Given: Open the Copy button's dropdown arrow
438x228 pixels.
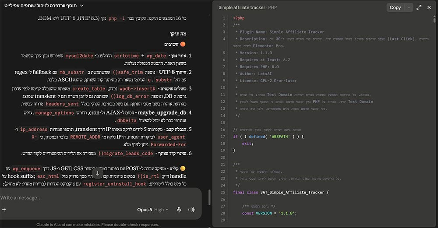Looking at the screenshot, I should tap(409, 7).
